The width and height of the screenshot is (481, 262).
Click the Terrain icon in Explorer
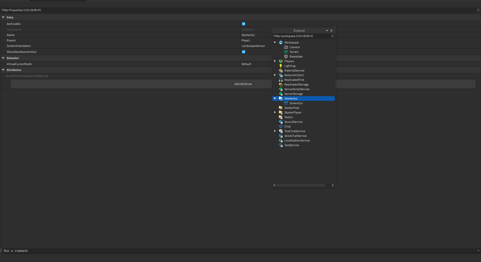(x=286, y=52)
